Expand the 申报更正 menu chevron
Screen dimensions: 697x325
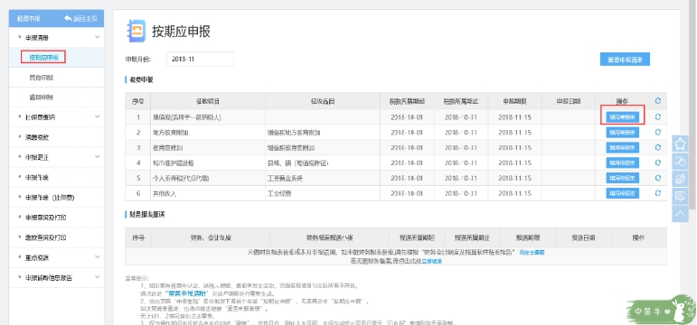98,157
